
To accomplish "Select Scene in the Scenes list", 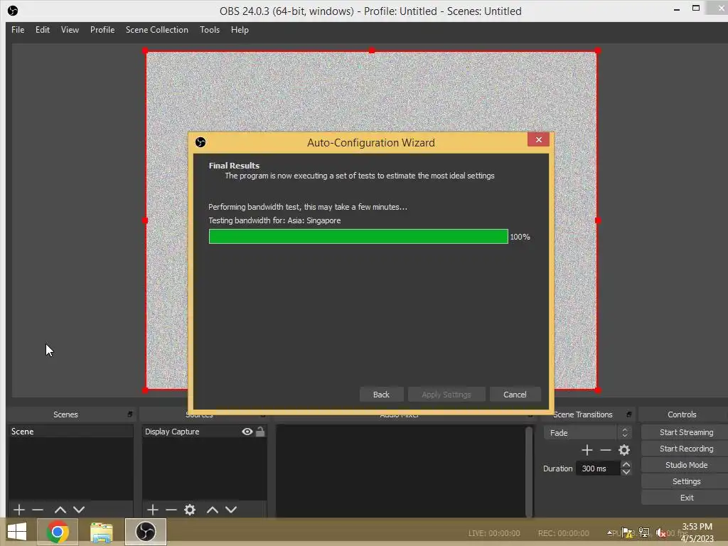I will coord(70,432).
